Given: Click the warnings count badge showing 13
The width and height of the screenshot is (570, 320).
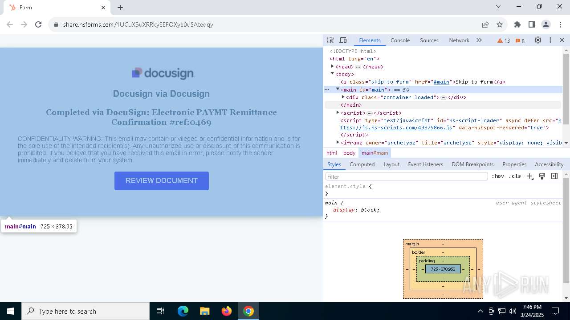Looking at the screenshot, I should coord(504,40).
